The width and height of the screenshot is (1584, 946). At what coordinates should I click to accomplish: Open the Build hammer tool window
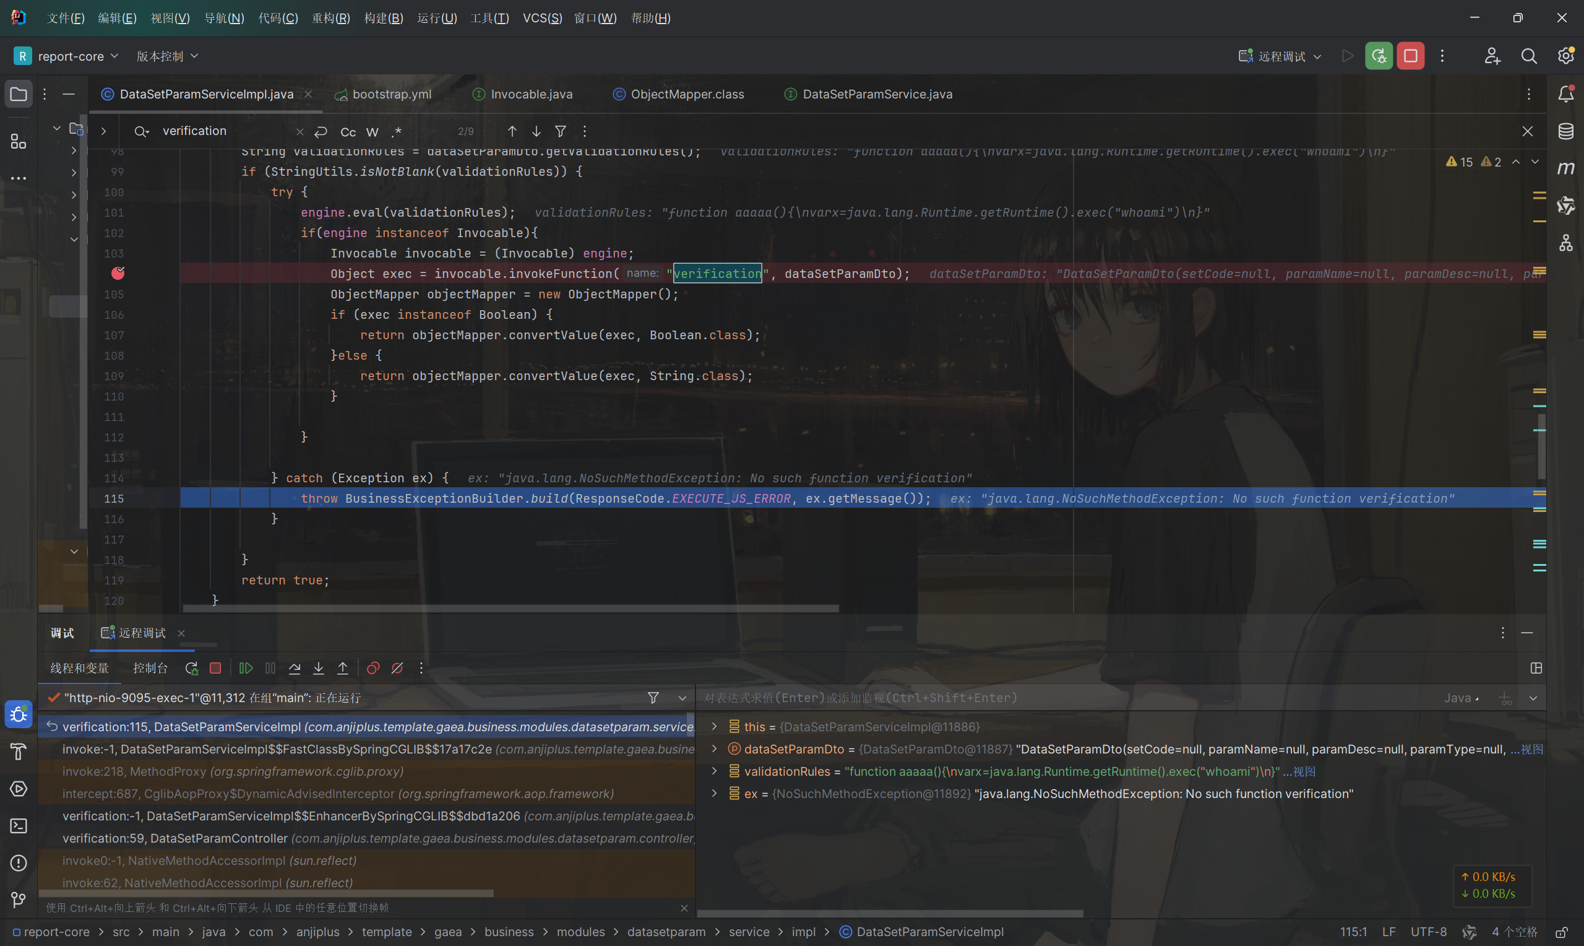(x=19, y=752)
